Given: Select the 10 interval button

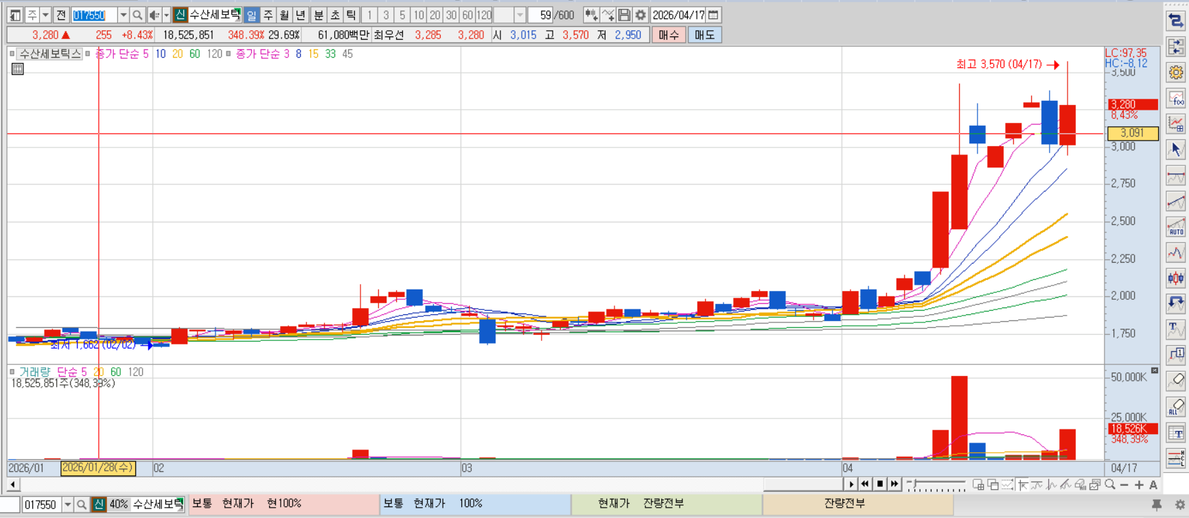Looking at the screenshot, I should (x=418, y=15).
